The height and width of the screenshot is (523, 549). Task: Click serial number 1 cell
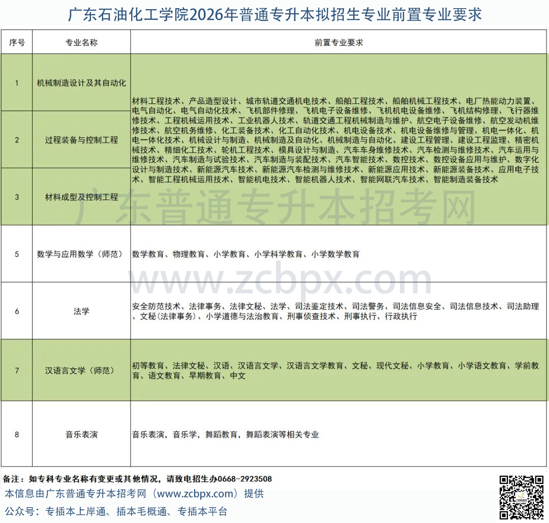(x=17, y=82)
